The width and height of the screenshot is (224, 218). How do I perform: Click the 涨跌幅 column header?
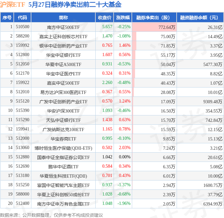123,17
